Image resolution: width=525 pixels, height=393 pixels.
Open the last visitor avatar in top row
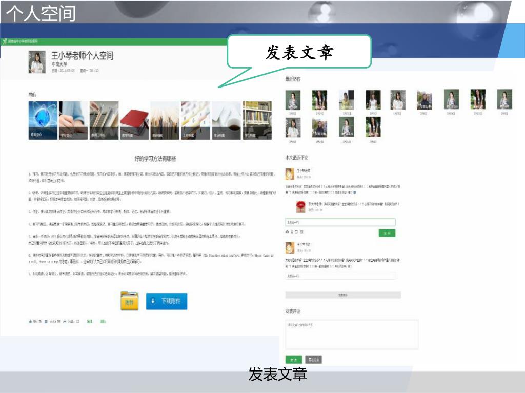tap(504, 99)
